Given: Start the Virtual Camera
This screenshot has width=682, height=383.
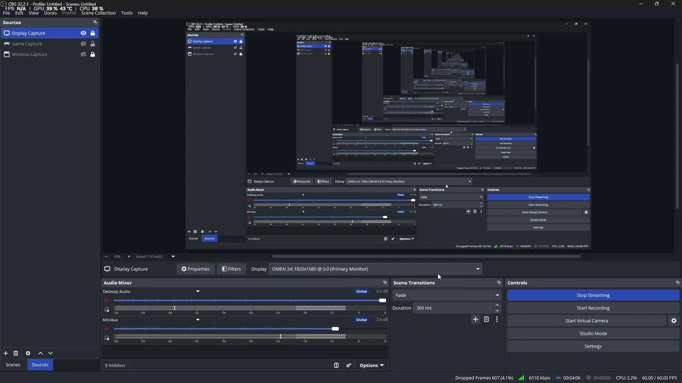Looking at the screenshot, I should 587,321.
